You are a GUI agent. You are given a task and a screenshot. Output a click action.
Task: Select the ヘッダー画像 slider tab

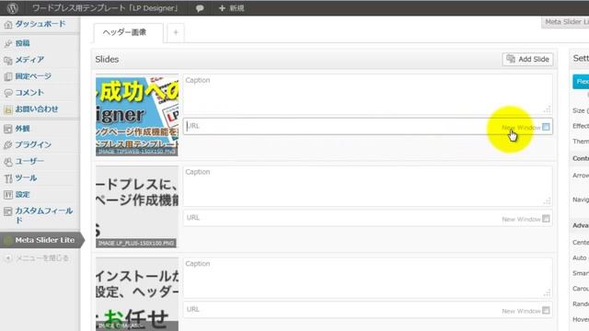point(129,33)
